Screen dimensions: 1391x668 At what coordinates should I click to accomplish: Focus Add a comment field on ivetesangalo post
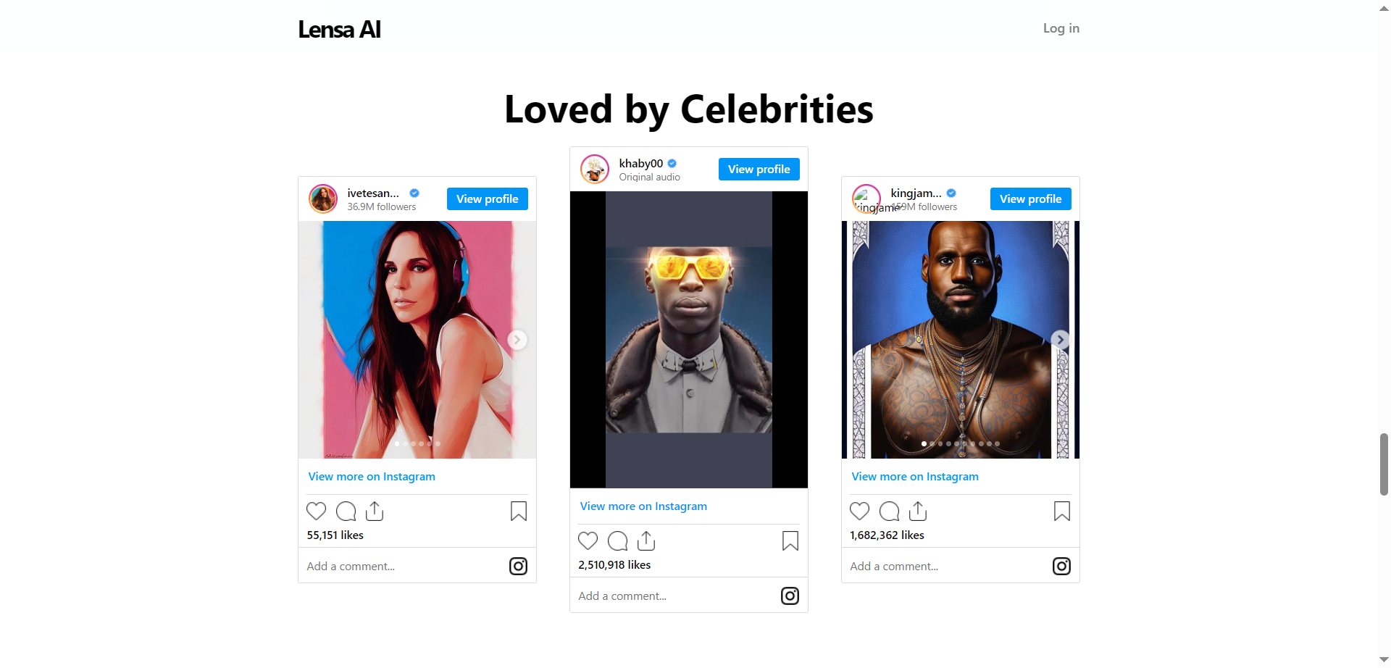click(x=403, y=567)
